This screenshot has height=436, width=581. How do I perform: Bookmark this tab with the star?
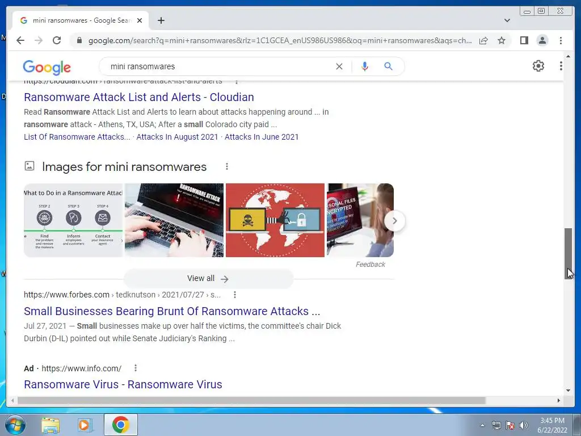point(502,40)
